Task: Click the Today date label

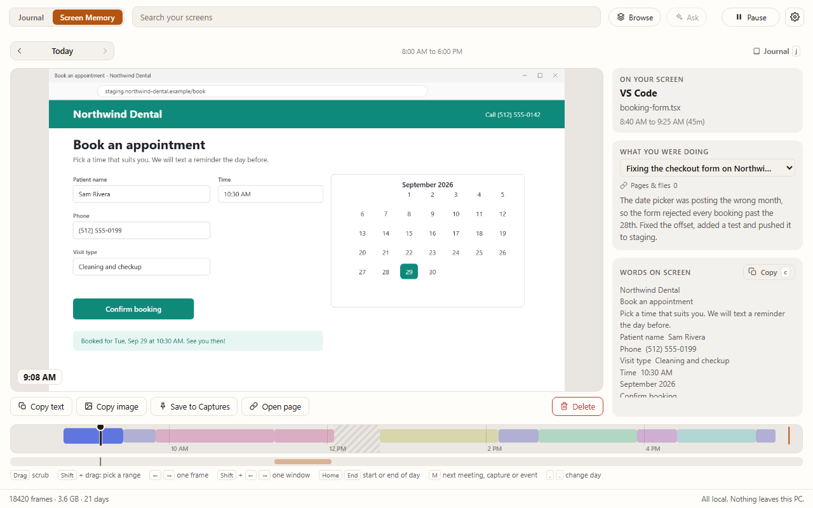Action: coord(62,51)
